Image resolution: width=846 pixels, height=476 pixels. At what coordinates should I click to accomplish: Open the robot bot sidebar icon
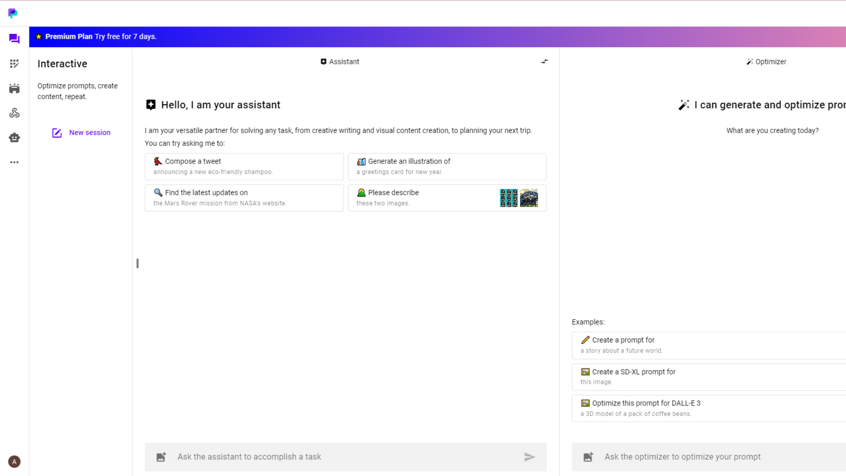pyautogui.click(x=14, y=138)
